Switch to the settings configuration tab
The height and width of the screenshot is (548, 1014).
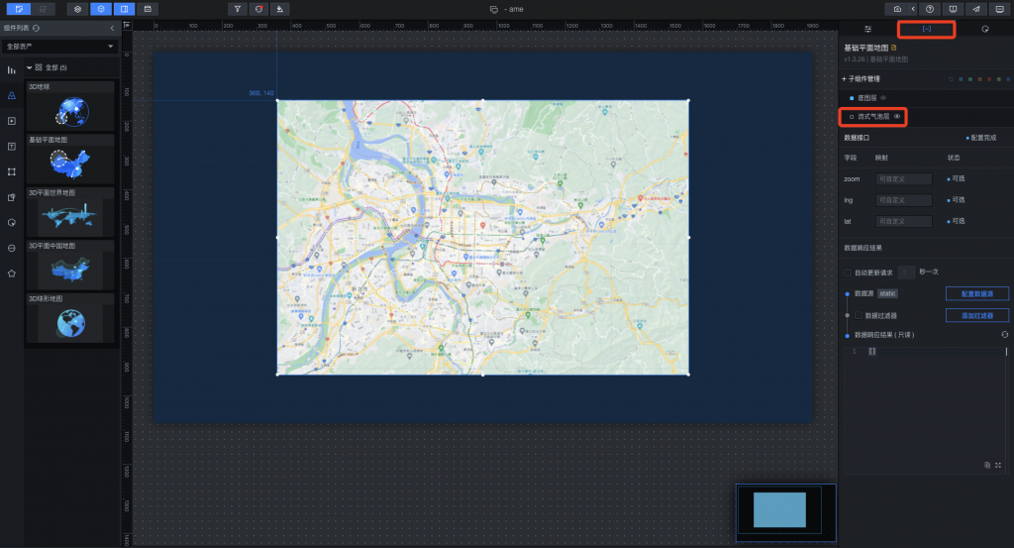(867, 29)
